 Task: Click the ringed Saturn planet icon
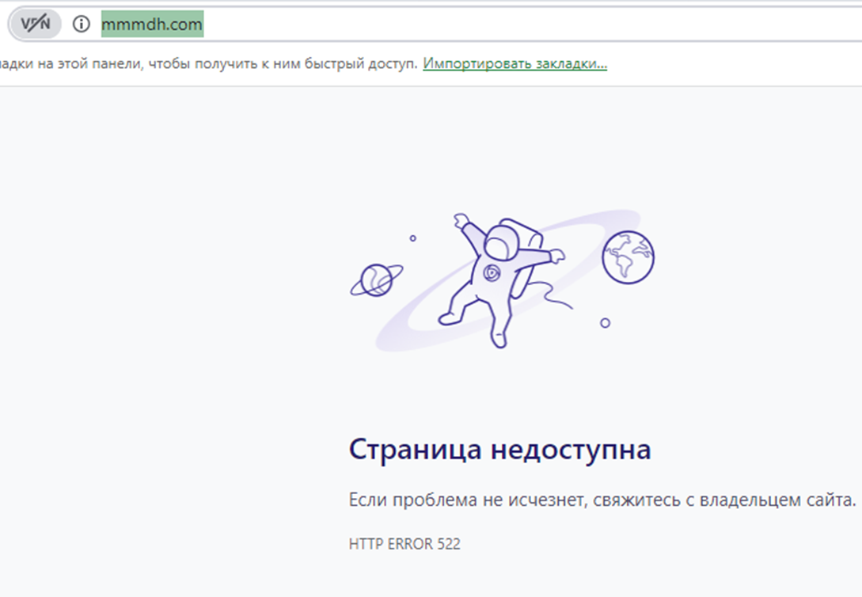pyautogui.click(x=374, y=279)
